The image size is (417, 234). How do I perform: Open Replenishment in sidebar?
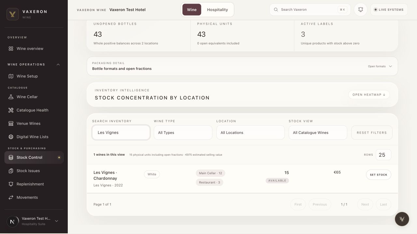[34, 184]
